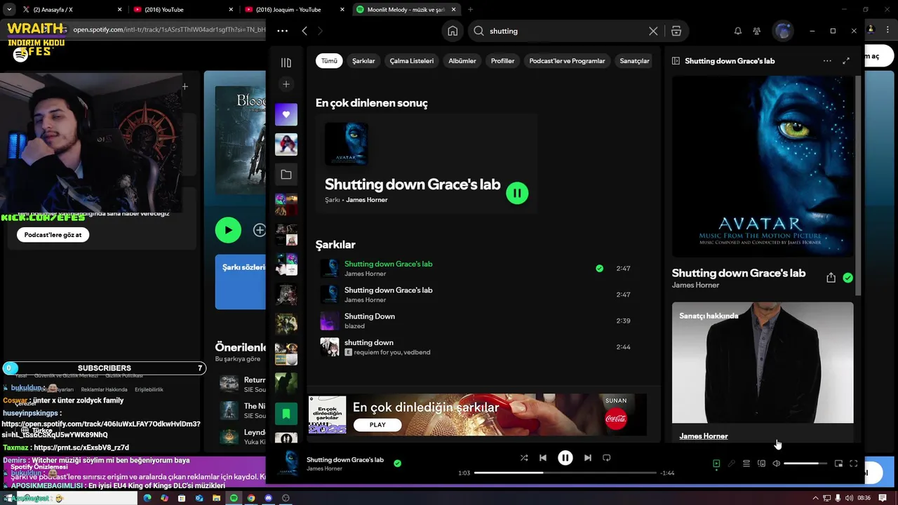898x505 pixels.
Task: Pause the top result with green button
Action: (517, 193)
